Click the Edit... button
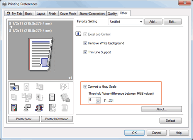Viewport: 193px width, 140px height. point(173,22)
